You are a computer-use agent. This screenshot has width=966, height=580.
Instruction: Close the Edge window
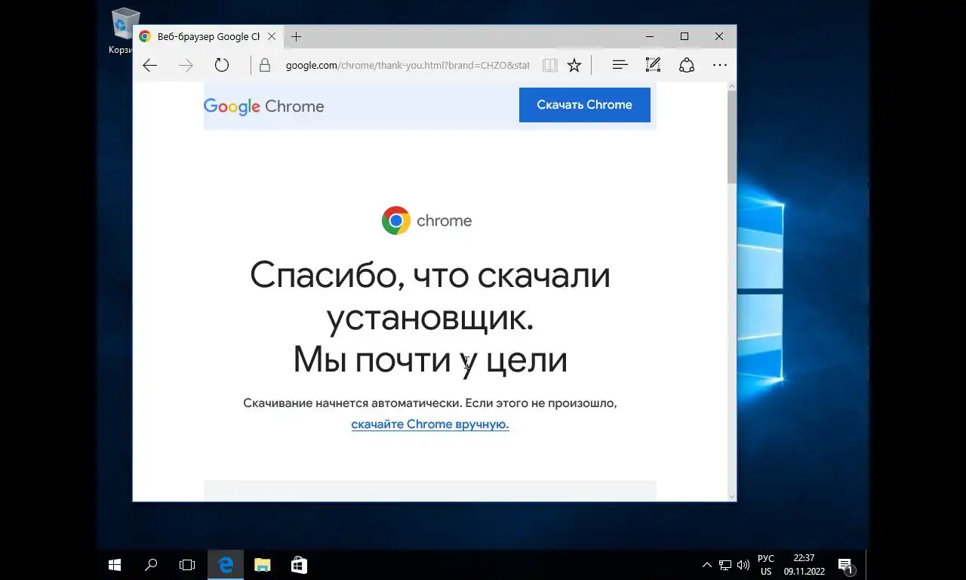pos(719,36)
